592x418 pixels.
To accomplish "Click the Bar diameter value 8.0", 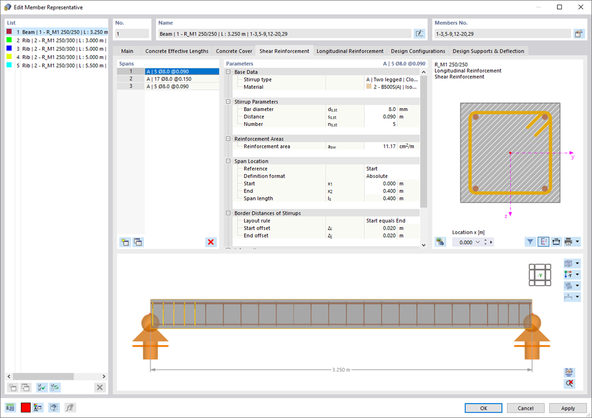I will coord(381,109).
